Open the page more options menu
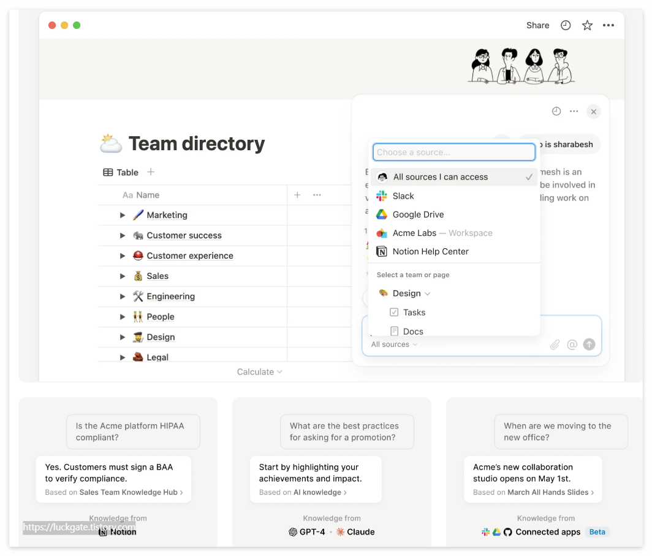The width and height of the screenshot is (652, 556). pyautogui.click(x=608, y=25)
